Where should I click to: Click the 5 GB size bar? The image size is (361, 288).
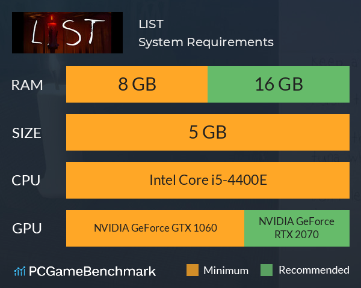tap(208, 132)
